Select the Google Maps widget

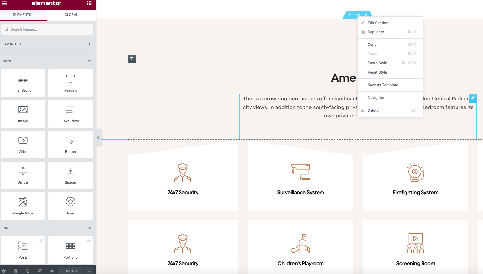[23, 206]
